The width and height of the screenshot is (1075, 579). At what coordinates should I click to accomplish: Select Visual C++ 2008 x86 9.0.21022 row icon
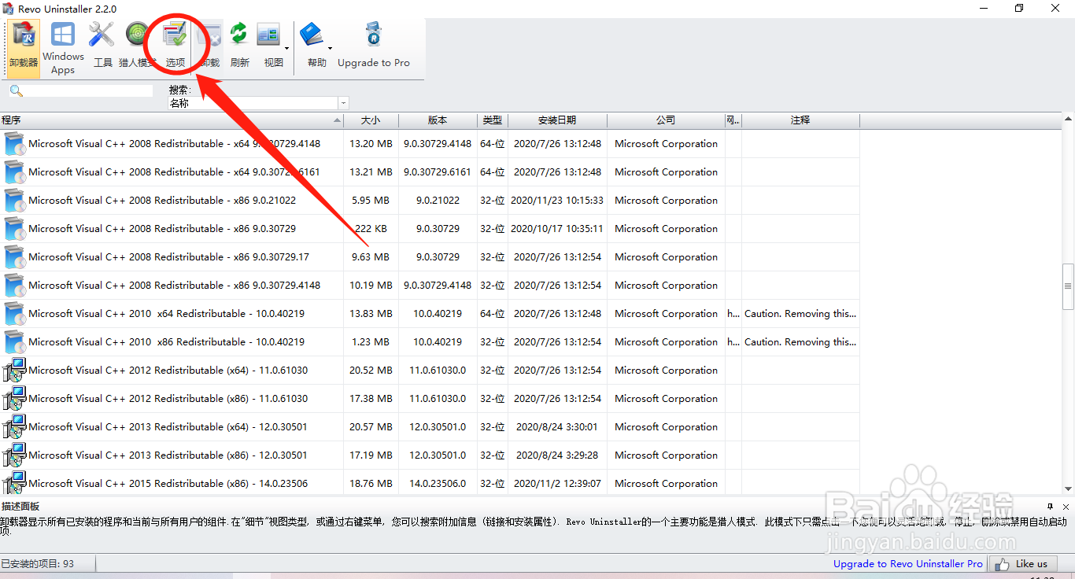[15, 201]
